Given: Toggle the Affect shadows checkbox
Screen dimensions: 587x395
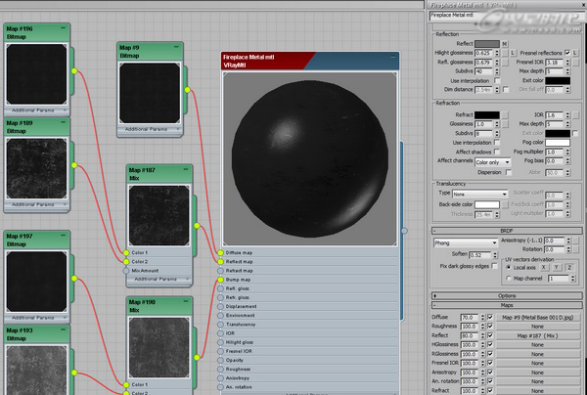Looking at the screenshot, I should 497,152.
